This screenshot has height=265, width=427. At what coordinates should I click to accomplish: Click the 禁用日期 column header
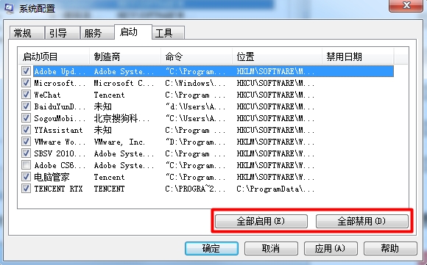(358, 57)
